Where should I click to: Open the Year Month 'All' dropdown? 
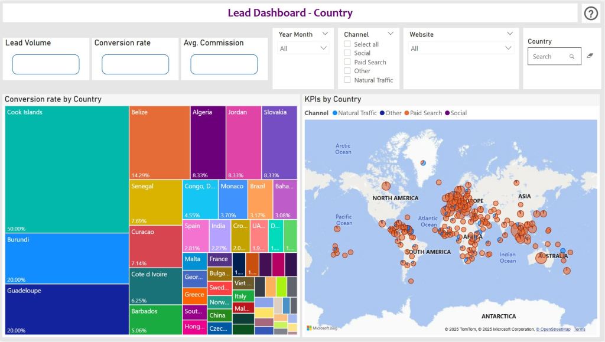(303, 48)
